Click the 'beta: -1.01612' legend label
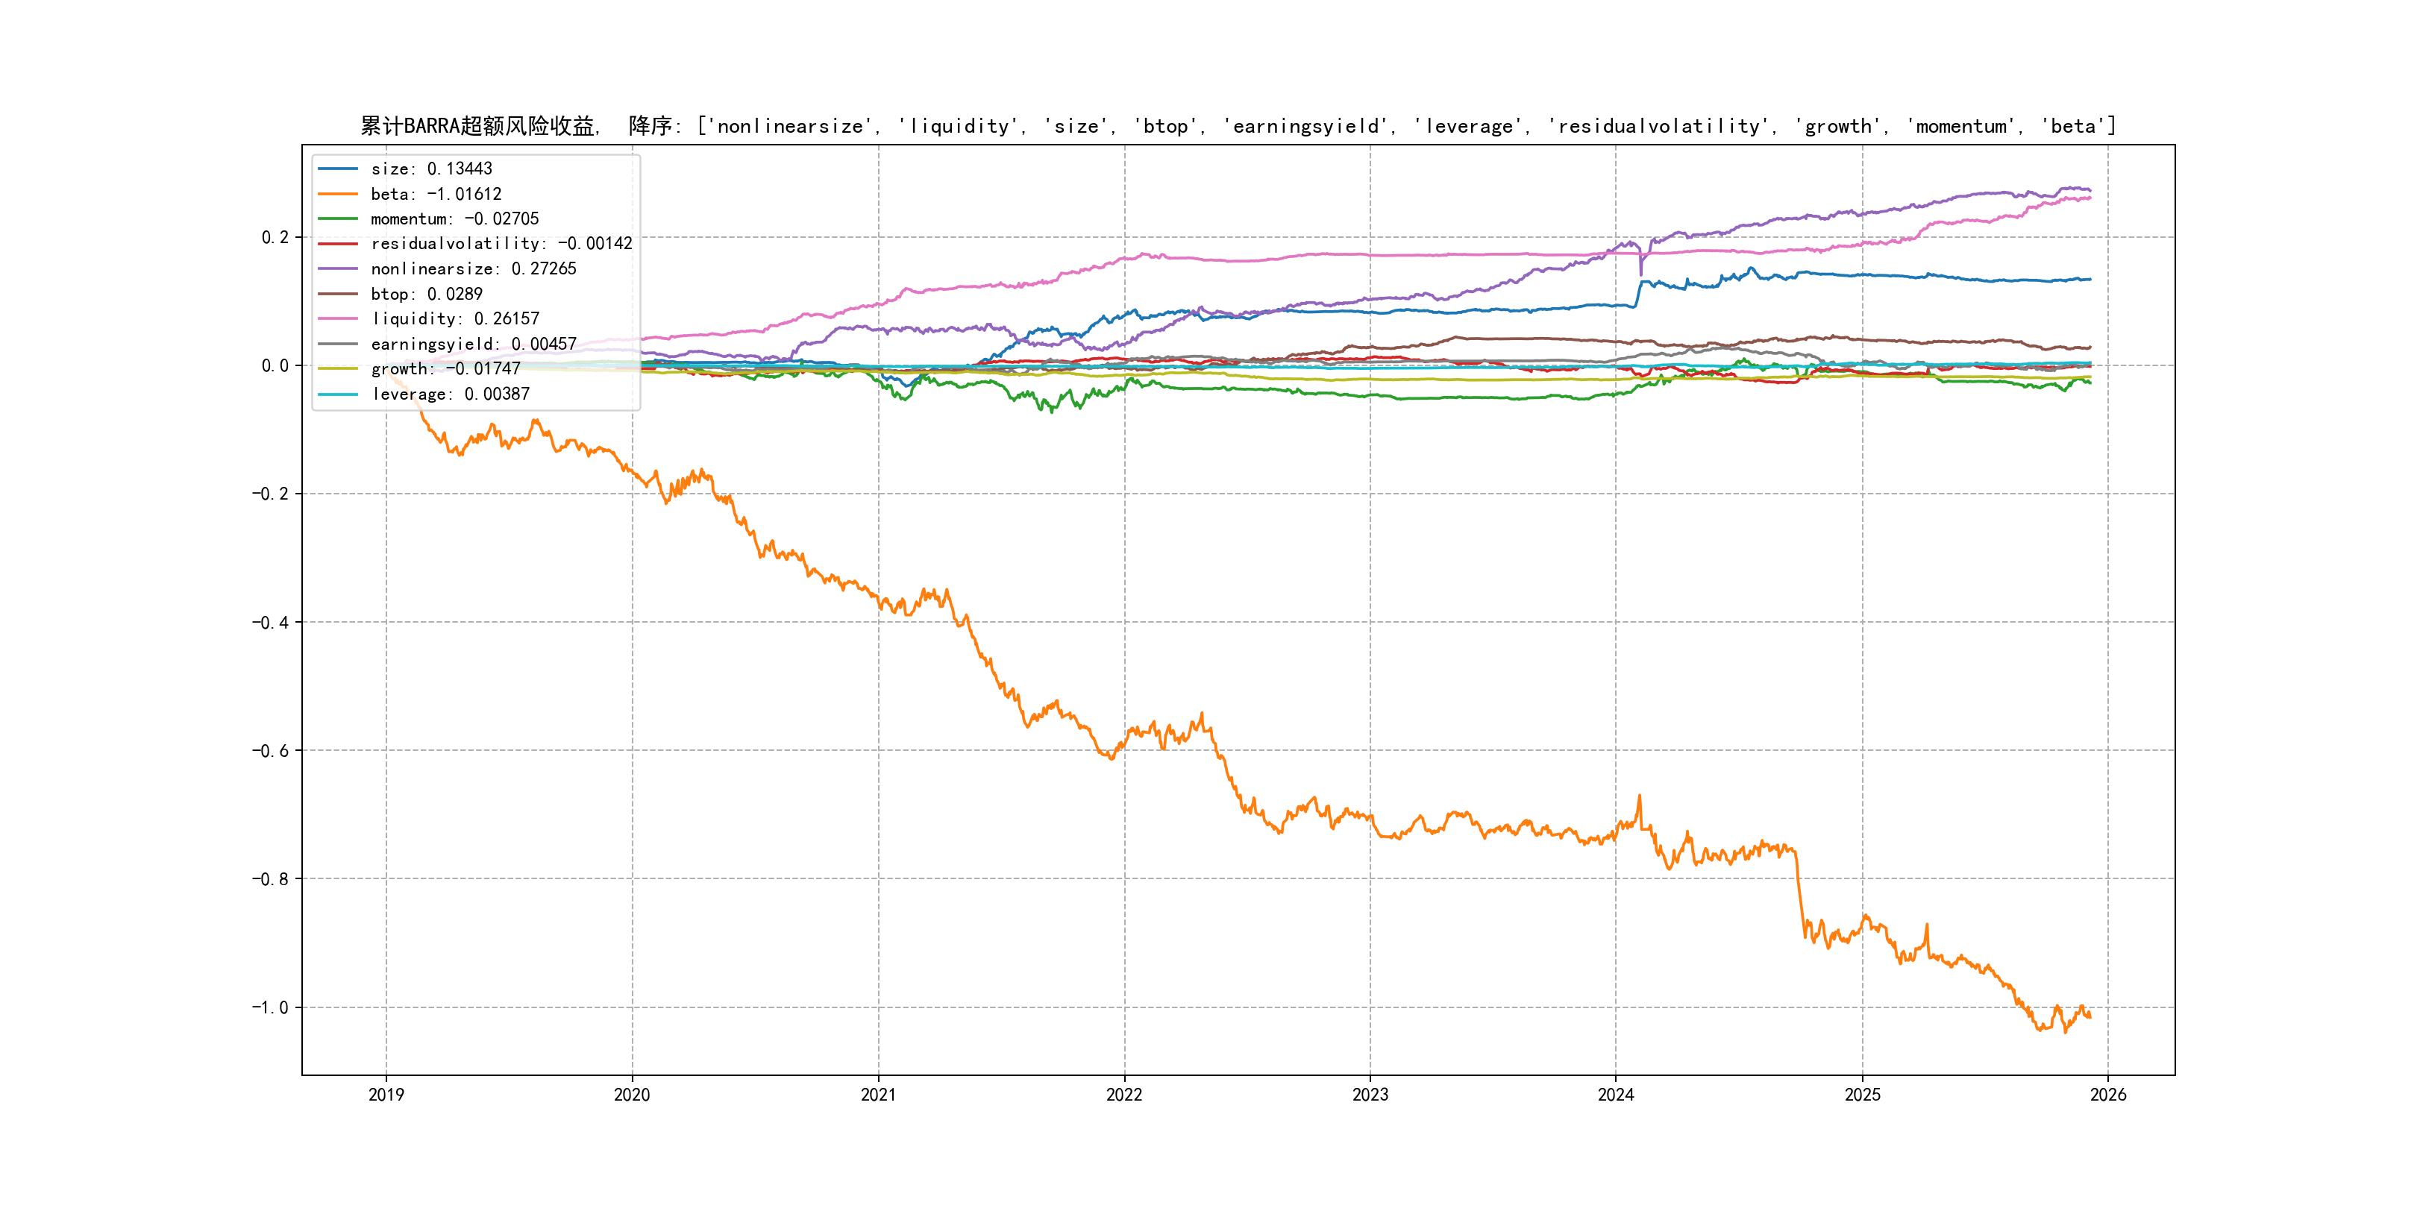This screenshot has height=1208, width=2417. click(436, 194)
